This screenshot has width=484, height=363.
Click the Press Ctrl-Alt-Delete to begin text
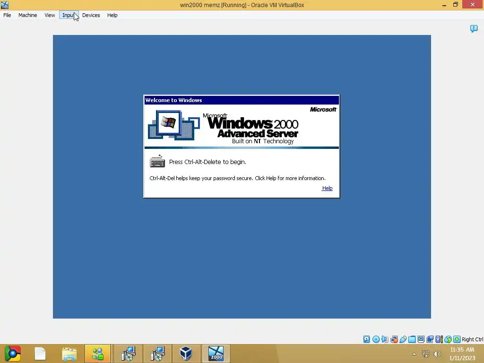coord(208,162)
